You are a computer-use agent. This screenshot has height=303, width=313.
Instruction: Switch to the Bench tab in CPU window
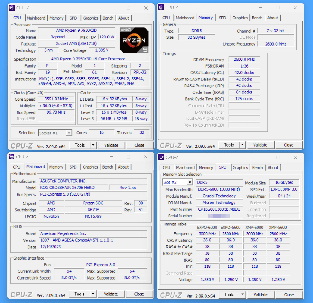(x=108, y=18)
